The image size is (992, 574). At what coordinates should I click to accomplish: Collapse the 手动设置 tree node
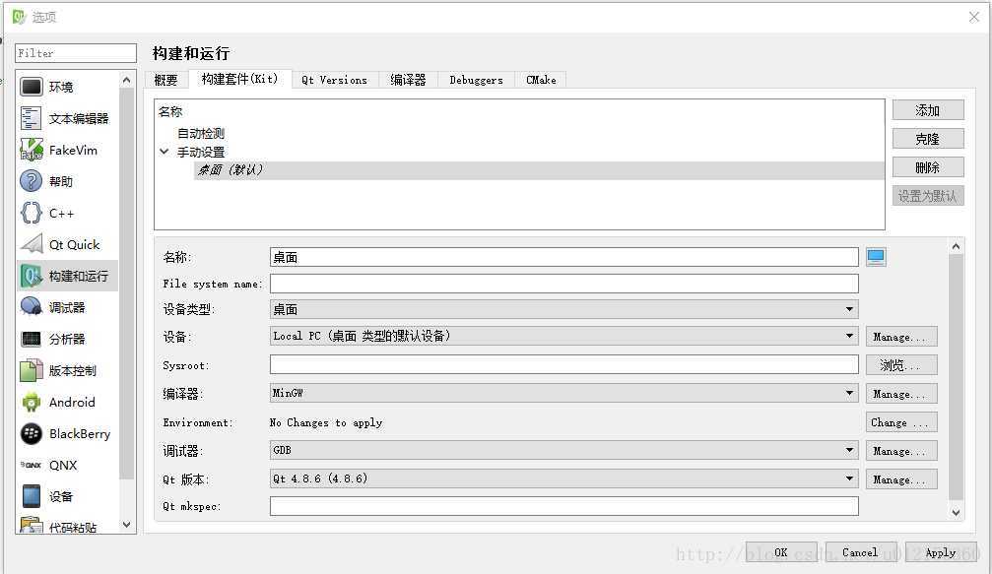coord(165,152)
